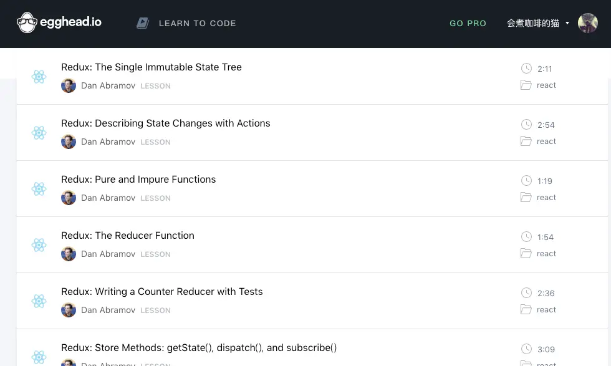Open the profile avatar menu in the top corner
611x366 pixels.
(587, 23)
